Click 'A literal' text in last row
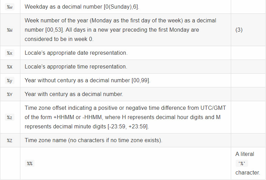266x180 pixels. pos(245,154)
